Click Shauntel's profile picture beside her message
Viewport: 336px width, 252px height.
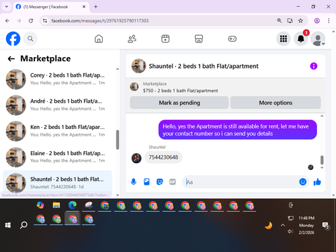point(136,158)
